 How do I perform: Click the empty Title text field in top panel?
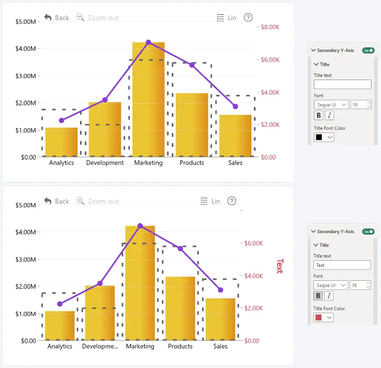pos(342,84)
